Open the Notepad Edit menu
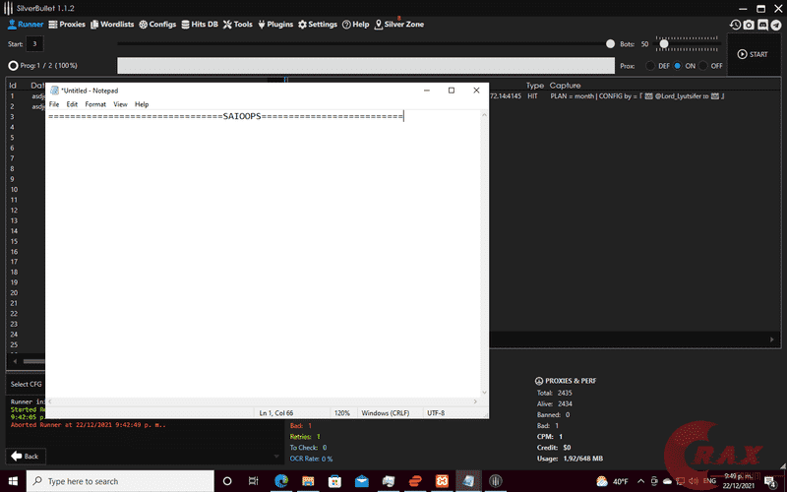The height and width of the screenshot is (492, 787). [x=72, y=104]
